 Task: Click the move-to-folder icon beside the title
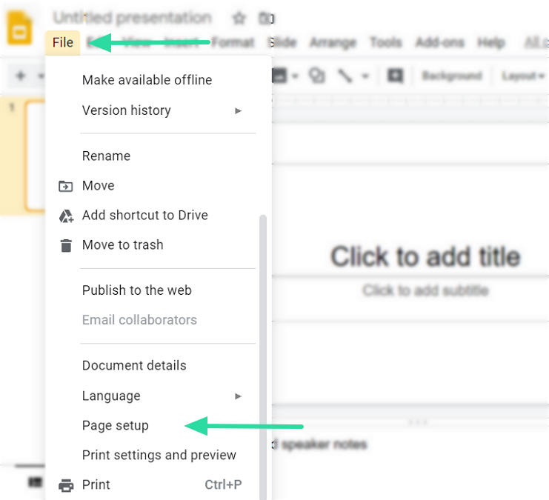click(266, 19)
